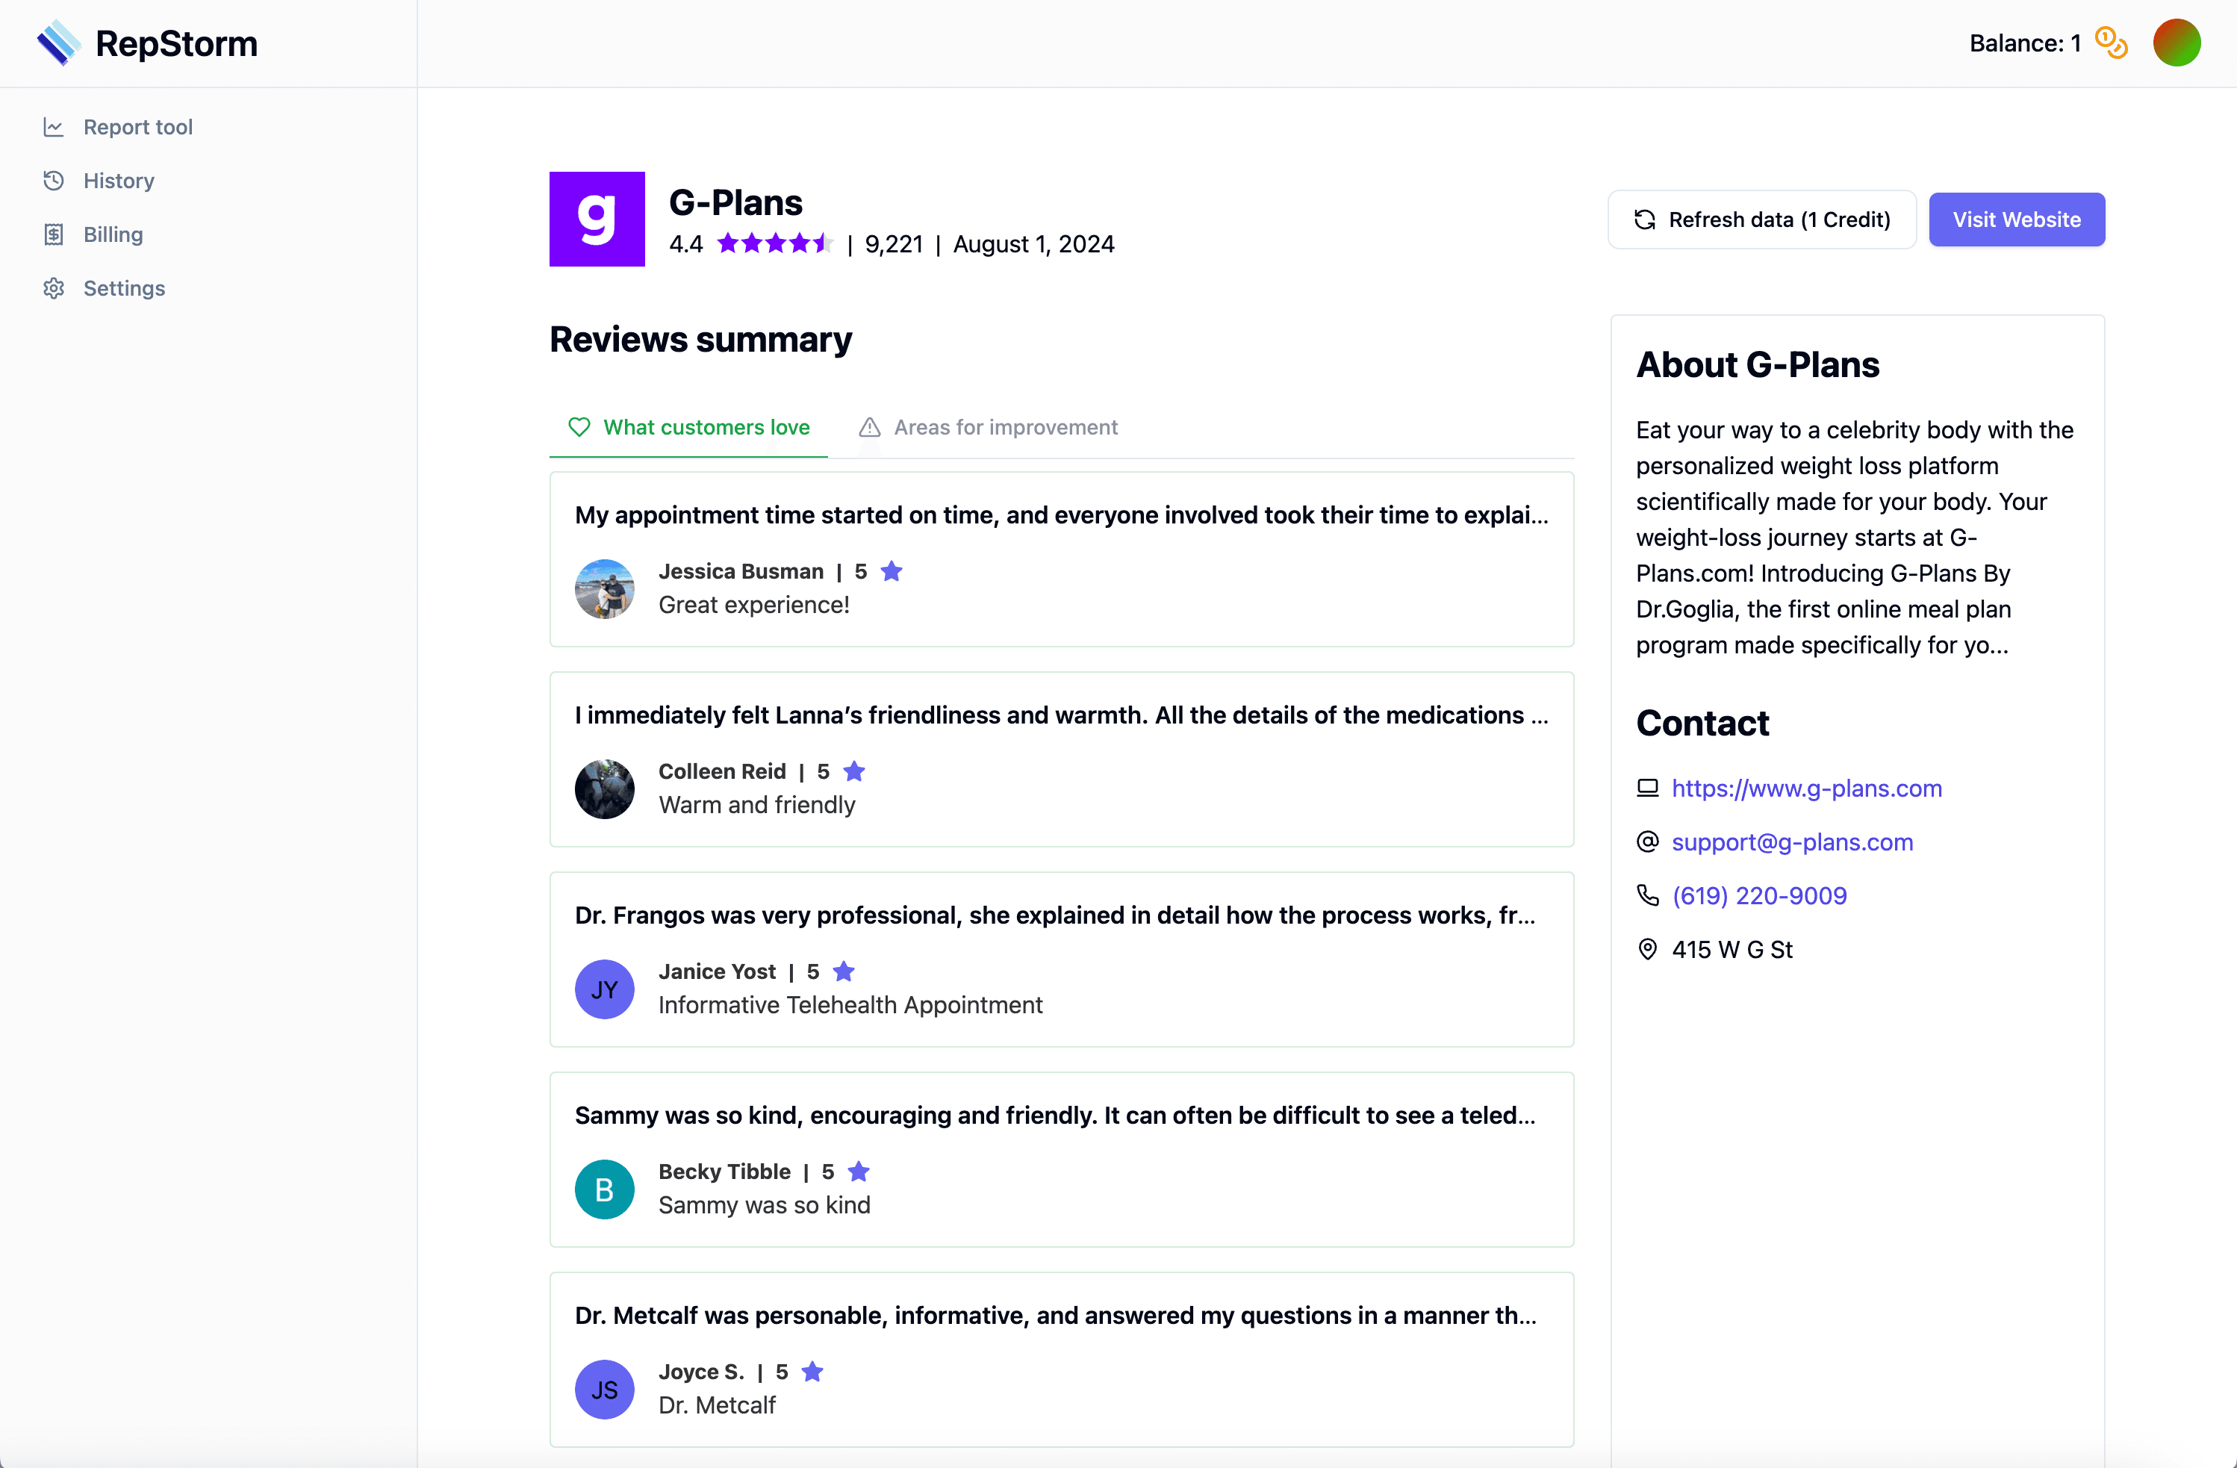Viewport: 2237px width, 1468px height.
Task: Click the Report tool chart icon
Action: pyautogui.click(x=54, y=127)
